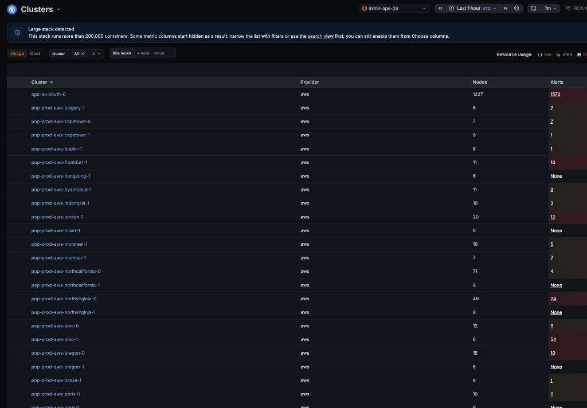587x408 pixels.
Task: Open cluster pop-prod-aws-oregon-0
Action: [58, 353]
